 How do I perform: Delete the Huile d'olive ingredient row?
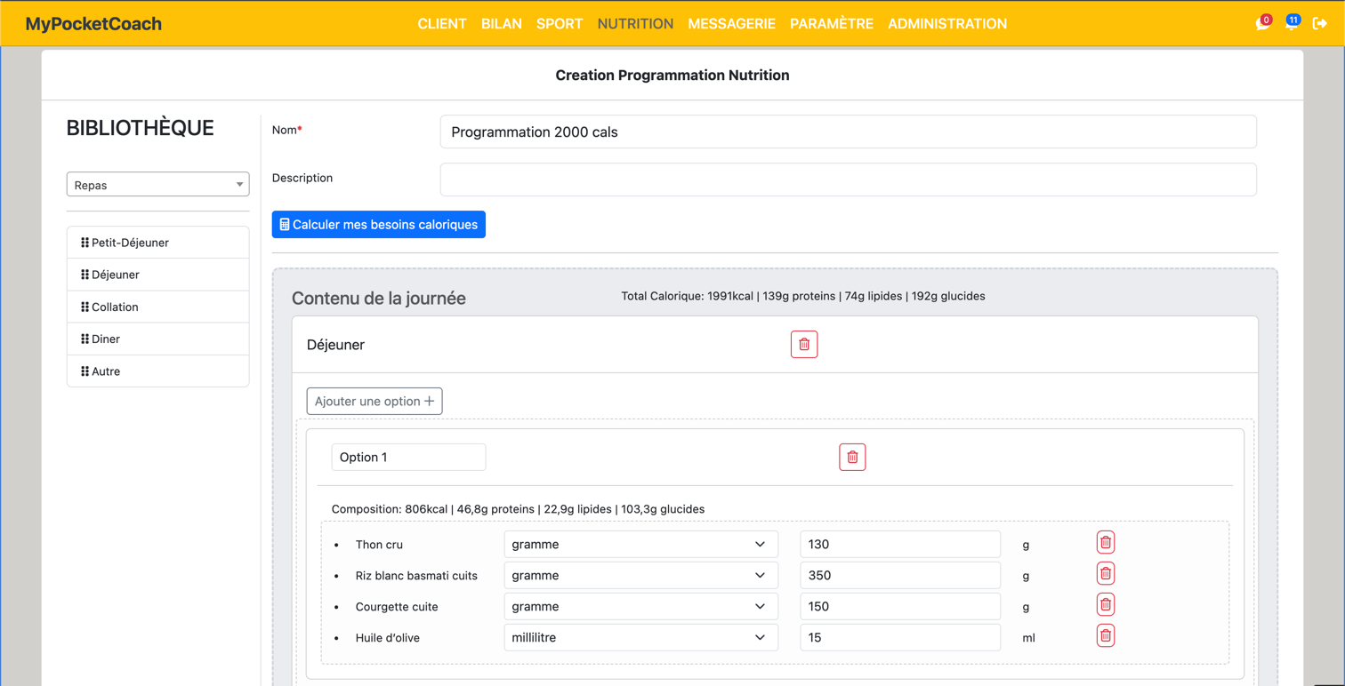point(1105,636)
